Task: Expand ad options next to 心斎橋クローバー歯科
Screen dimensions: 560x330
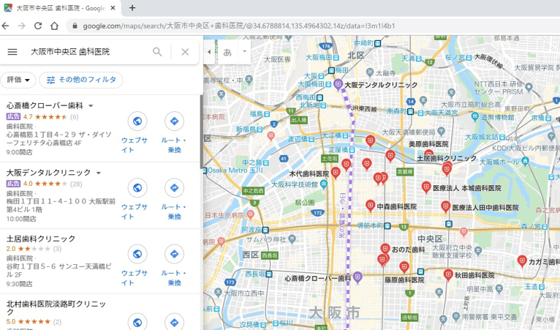Action: (x=91, y=106)
